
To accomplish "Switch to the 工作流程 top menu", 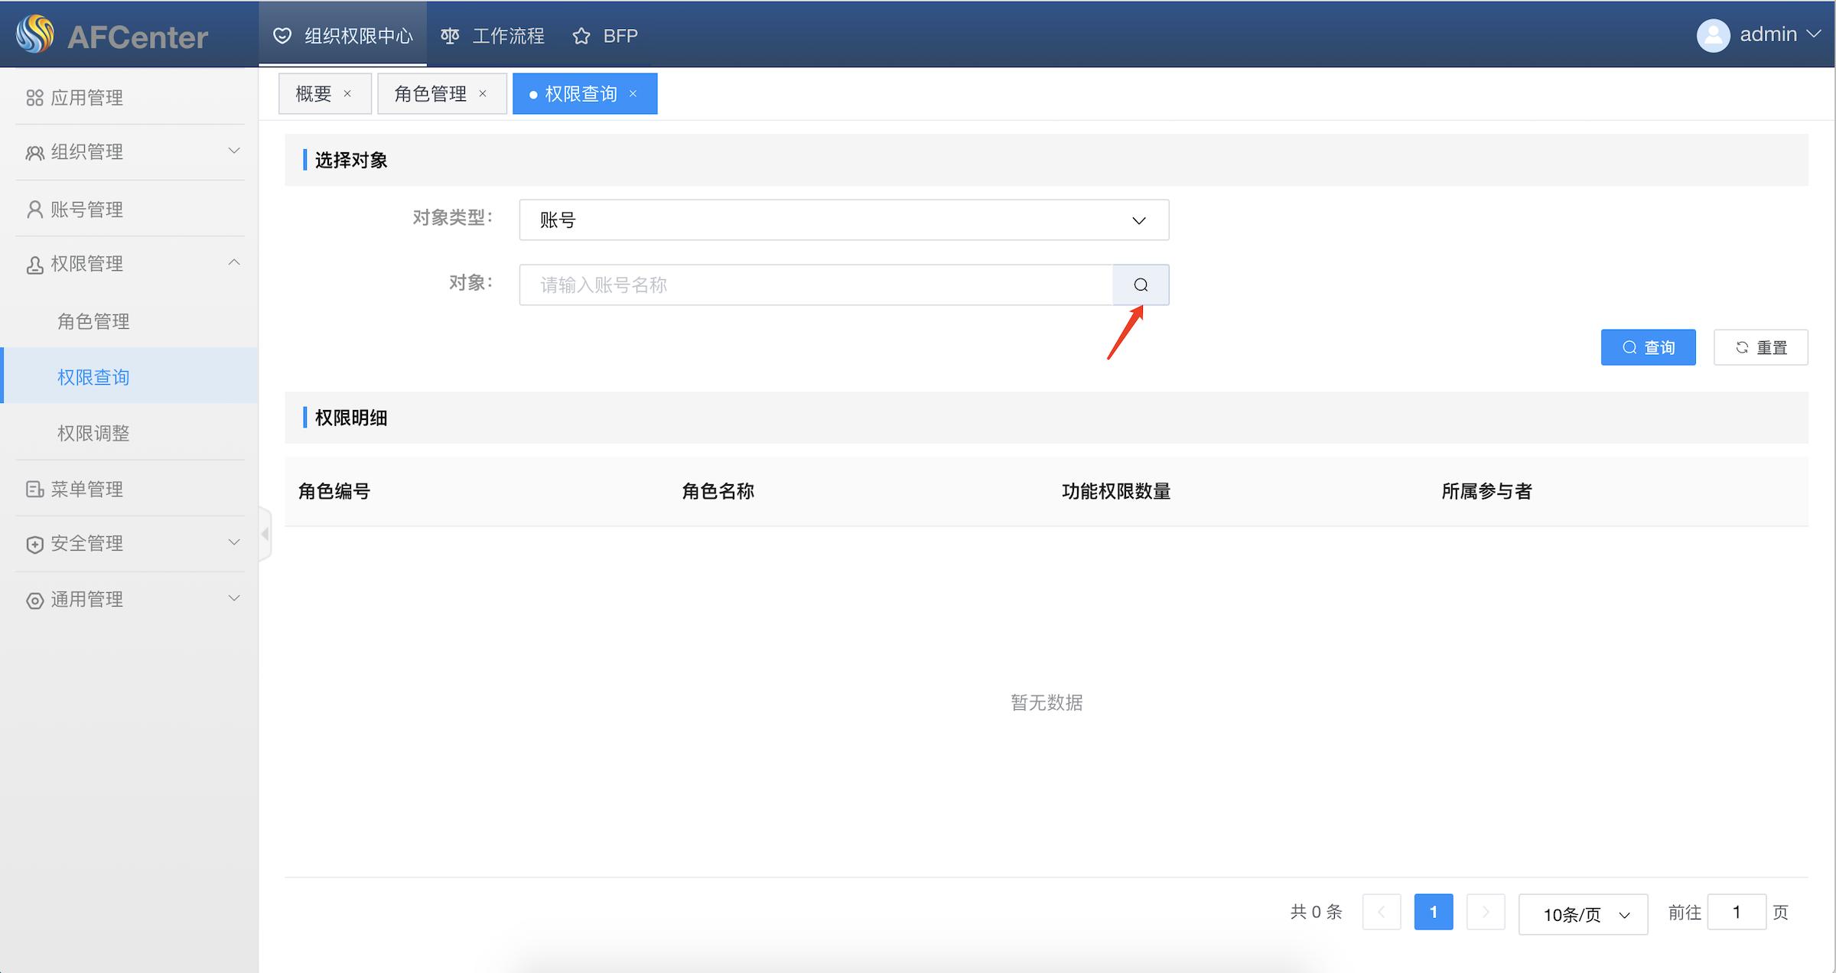I will coord(493,36).
